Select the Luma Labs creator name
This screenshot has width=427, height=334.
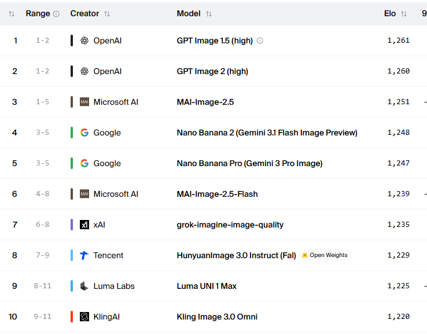114,286
